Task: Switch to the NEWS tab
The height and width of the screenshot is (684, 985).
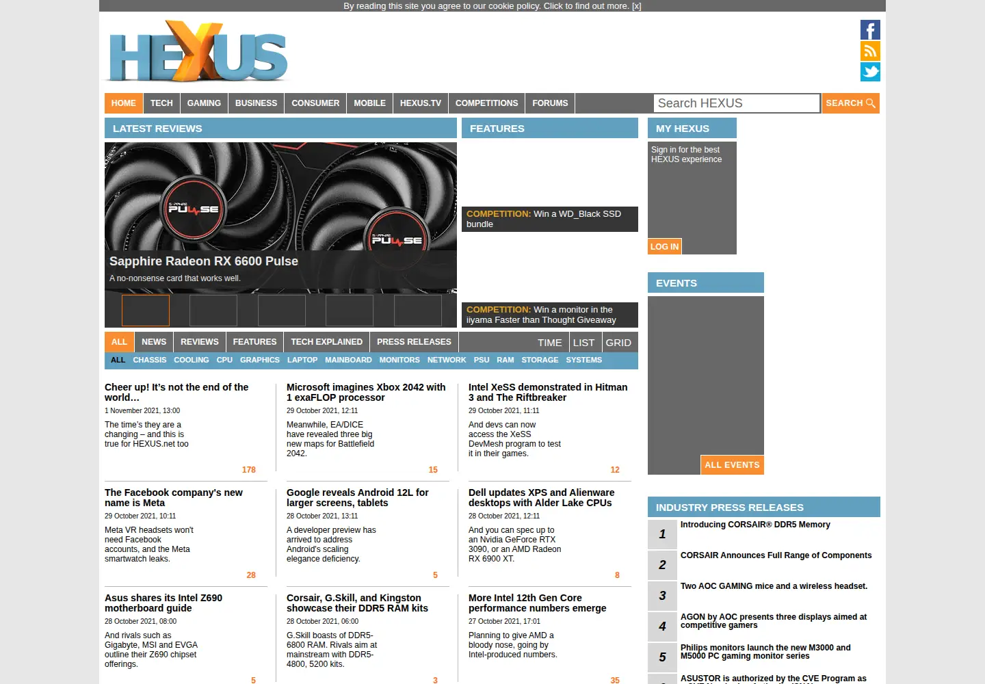Action: point(154,342)
